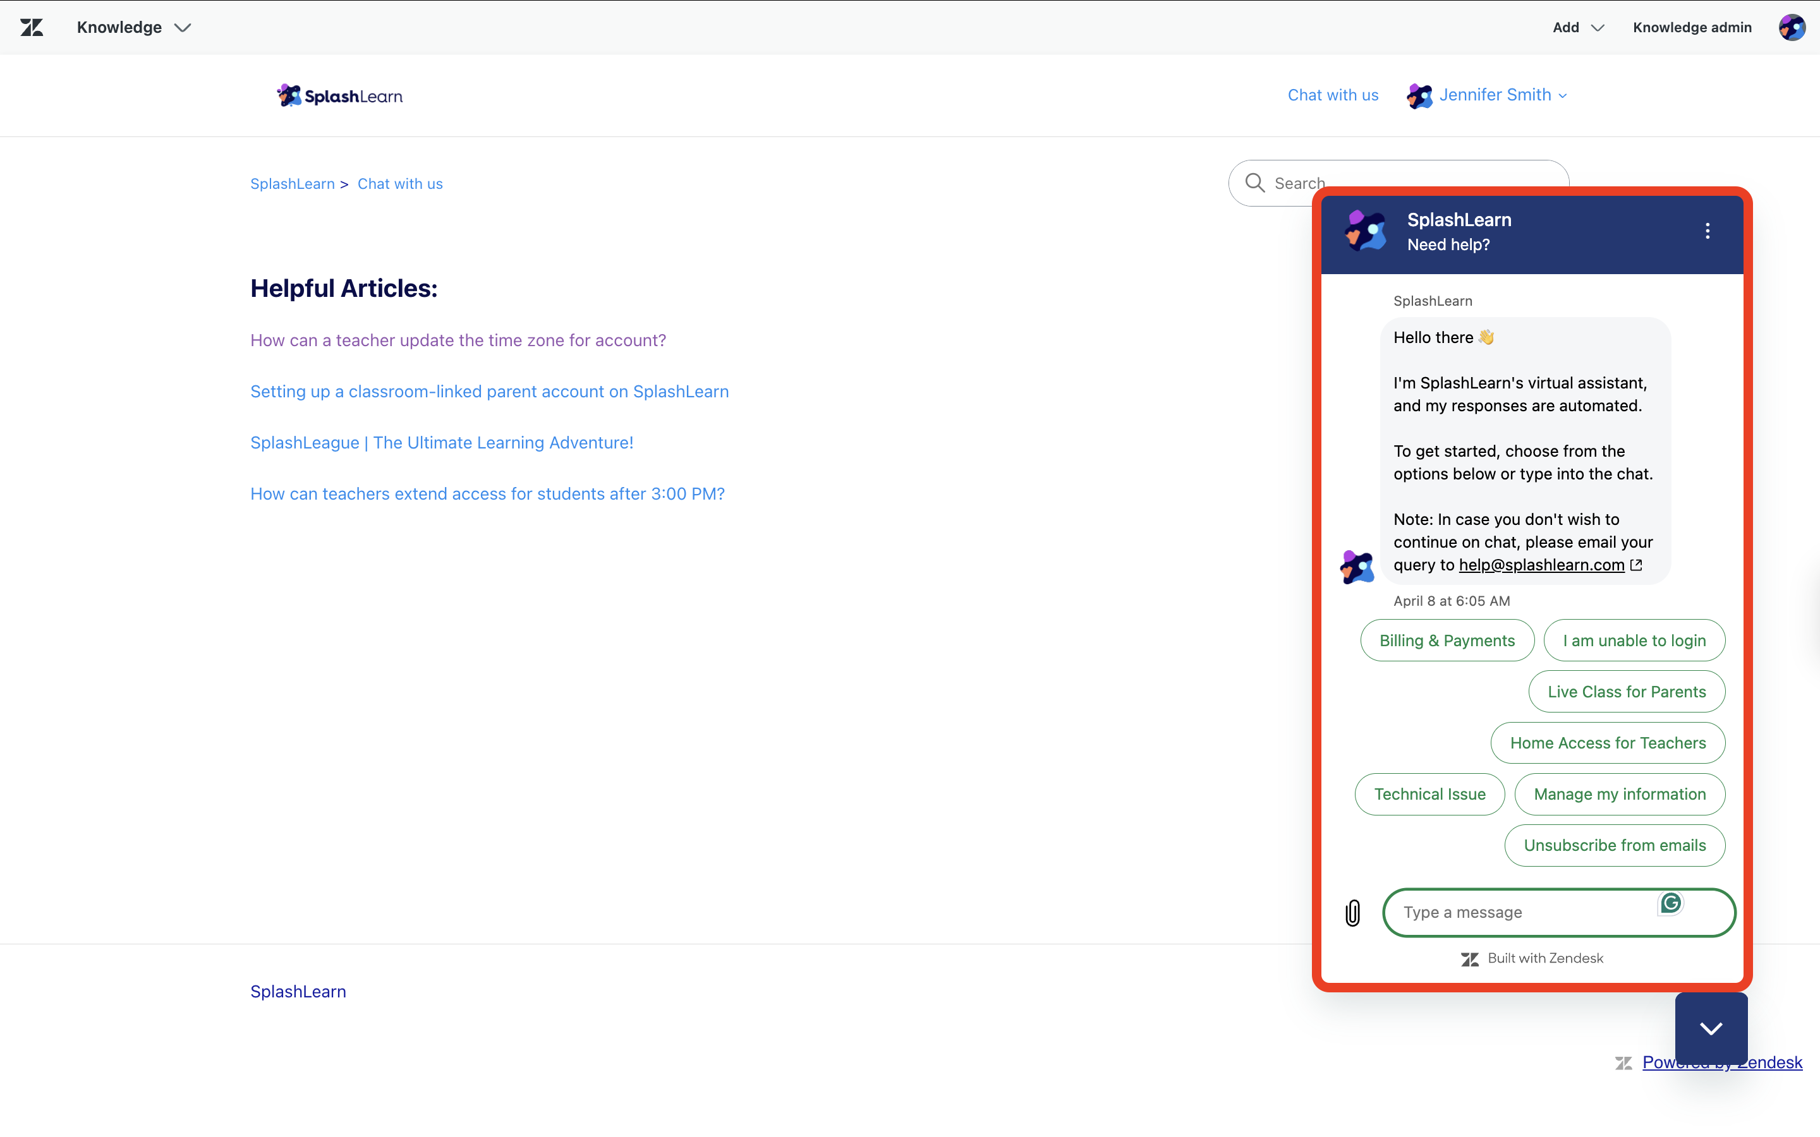Focus the Type a message field
This screenshot has width=1820, height=1137.
(x=1559, y=912)
